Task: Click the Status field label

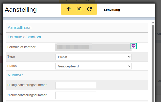Action: [x=12, y=66]
